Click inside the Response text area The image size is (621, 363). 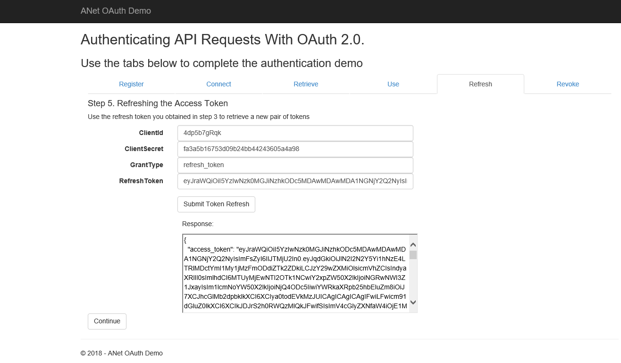pos(295,274)
